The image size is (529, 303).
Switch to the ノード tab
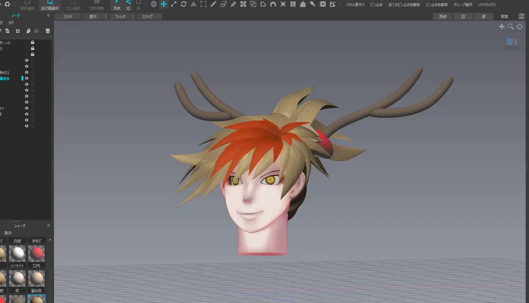coord(15,15)
